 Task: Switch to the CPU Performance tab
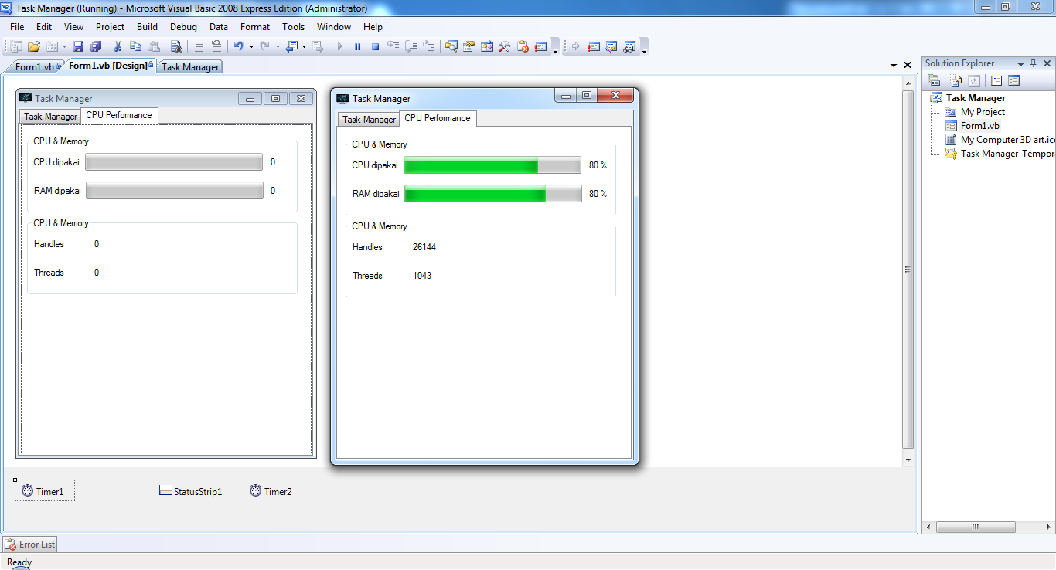(x=438, y=118)
